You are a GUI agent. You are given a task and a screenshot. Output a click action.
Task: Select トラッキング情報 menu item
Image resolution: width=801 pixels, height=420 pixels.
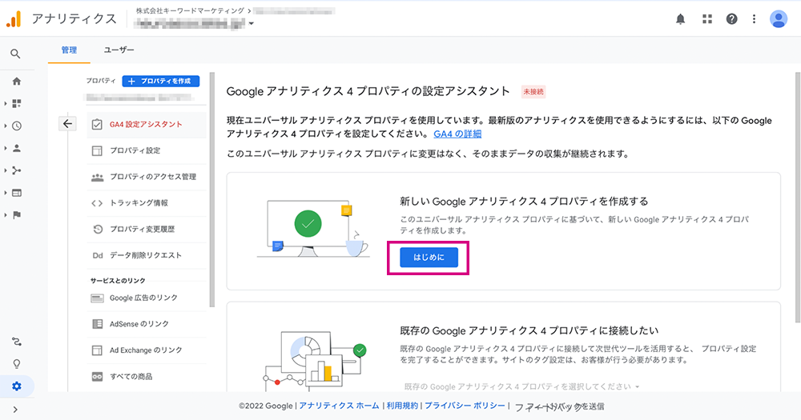[147, 203]
